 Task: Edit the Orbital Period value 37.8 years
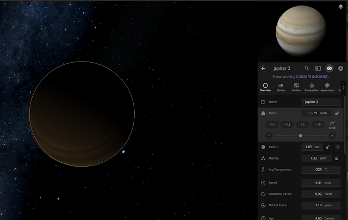coord(321,205)
